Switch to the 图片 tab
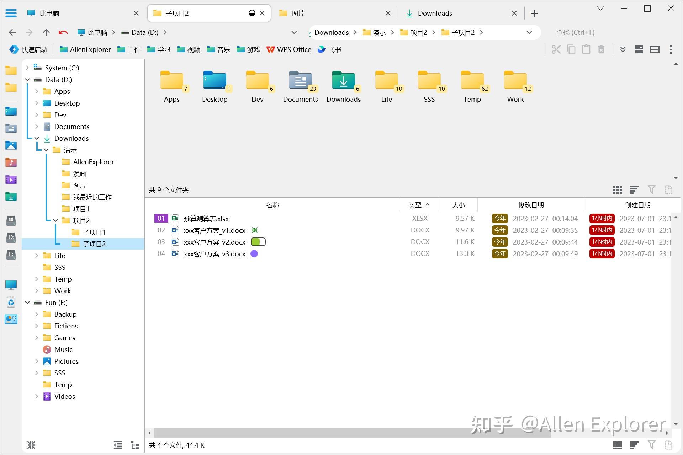Image resolution: width=683 pixels, height=455 pixels. click(297, 13)
